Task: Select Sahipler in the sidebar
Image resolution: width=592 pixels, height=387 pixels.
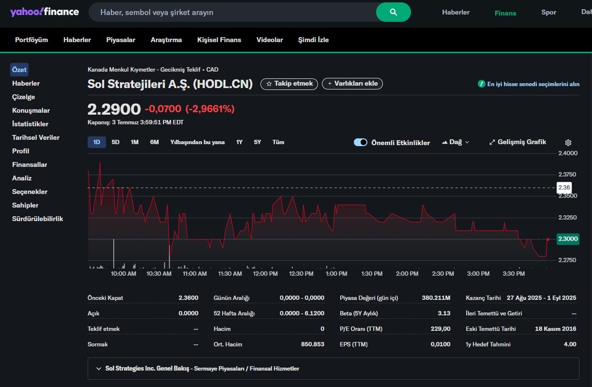Action: coord(25,205)
